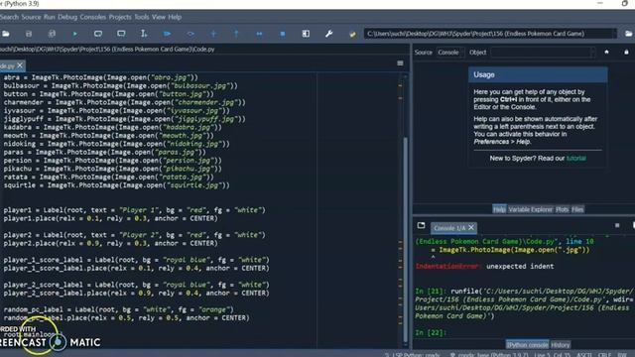Viewport: 635px width, 357px height.
Task: Execute the current line in debugger
Action: 190,34
